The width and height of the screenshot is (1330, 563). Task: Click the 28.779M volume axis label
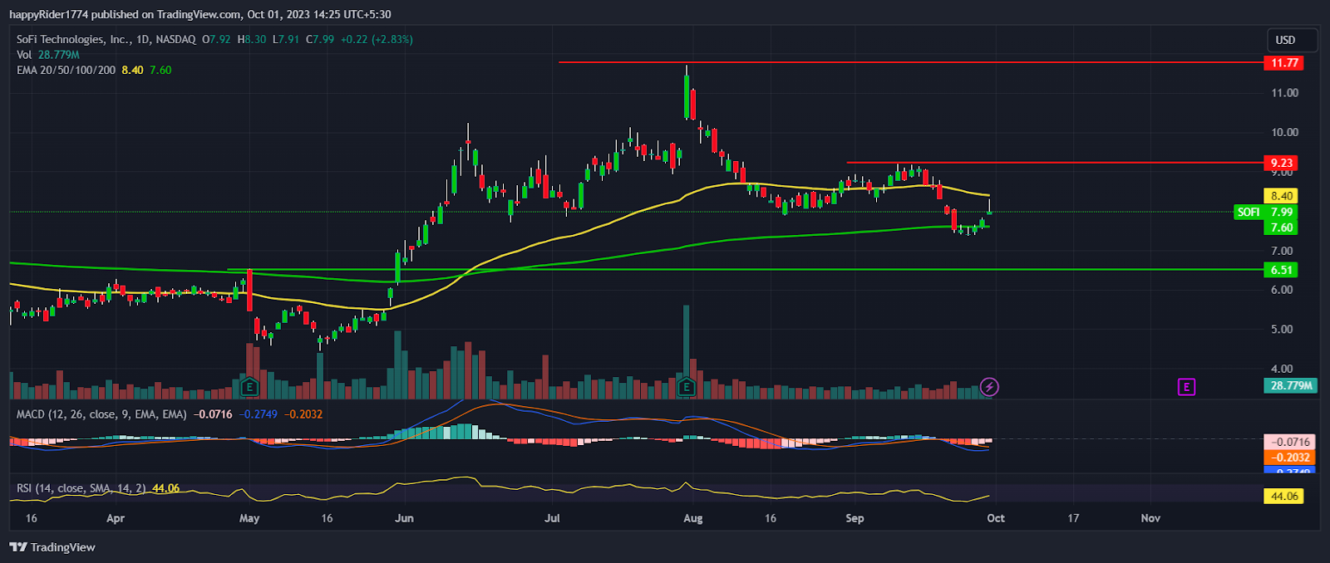(1290, 385)
